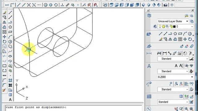Image resolution: width=198 pixels, height=111 pixels.
Task: Click in the command line input area
Action: [74, 108]
